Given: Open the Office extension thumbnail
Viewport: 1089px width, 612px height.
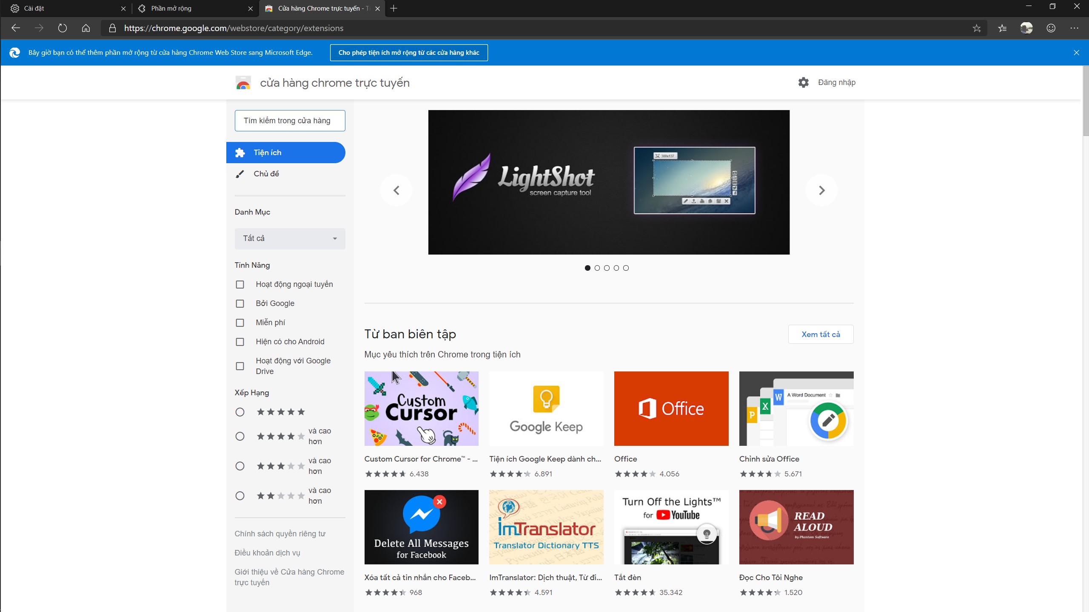Looking at the screenshot, I should [671, 408].
